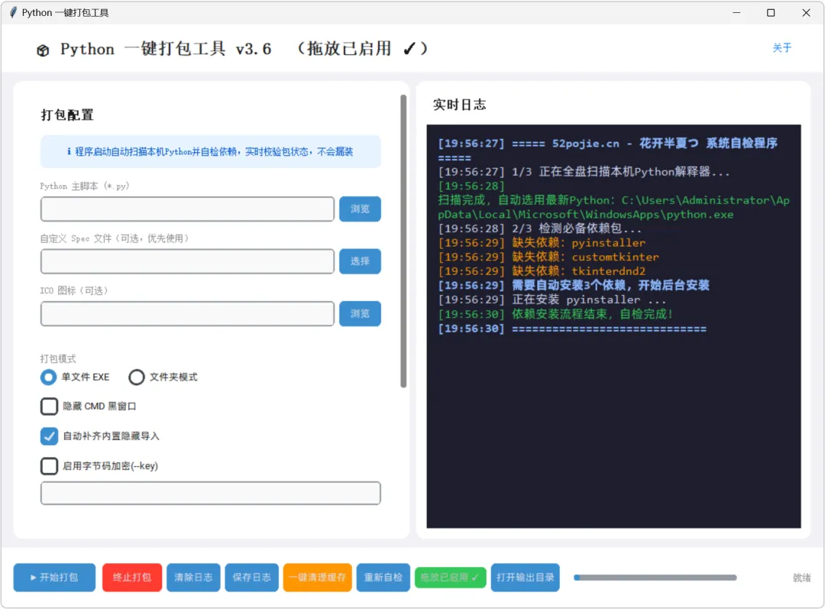Maximize the window
The image size is (825, 609).
771,13
